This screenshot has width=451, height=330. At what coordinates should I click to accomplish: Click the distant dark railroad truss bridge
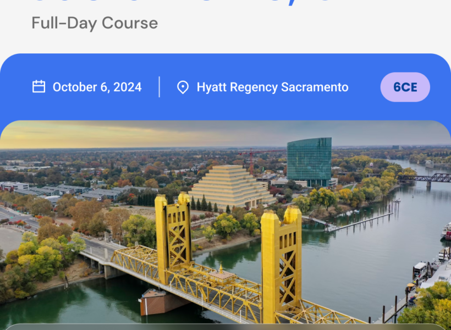(x=424, y=178)
